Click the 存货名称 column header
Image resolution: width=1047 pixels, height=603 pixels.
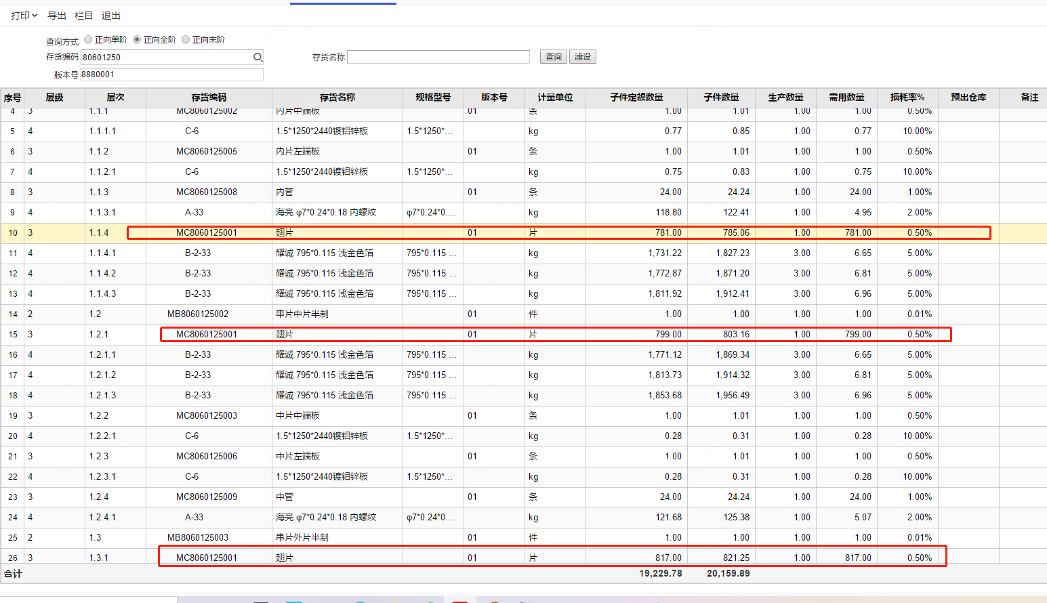click(x=337, y=98)
